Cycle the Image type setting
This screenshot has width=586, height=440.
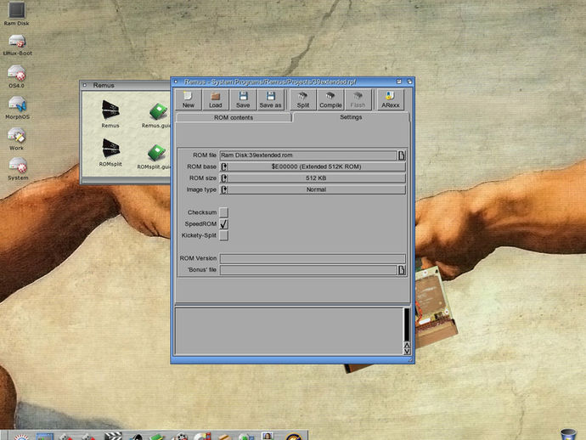pyautogui.click(x=313, y=189)
